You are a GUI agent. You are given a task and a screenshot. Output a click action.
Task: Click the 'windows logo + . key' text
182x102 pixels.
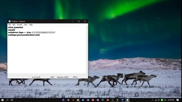click(20, 32)
